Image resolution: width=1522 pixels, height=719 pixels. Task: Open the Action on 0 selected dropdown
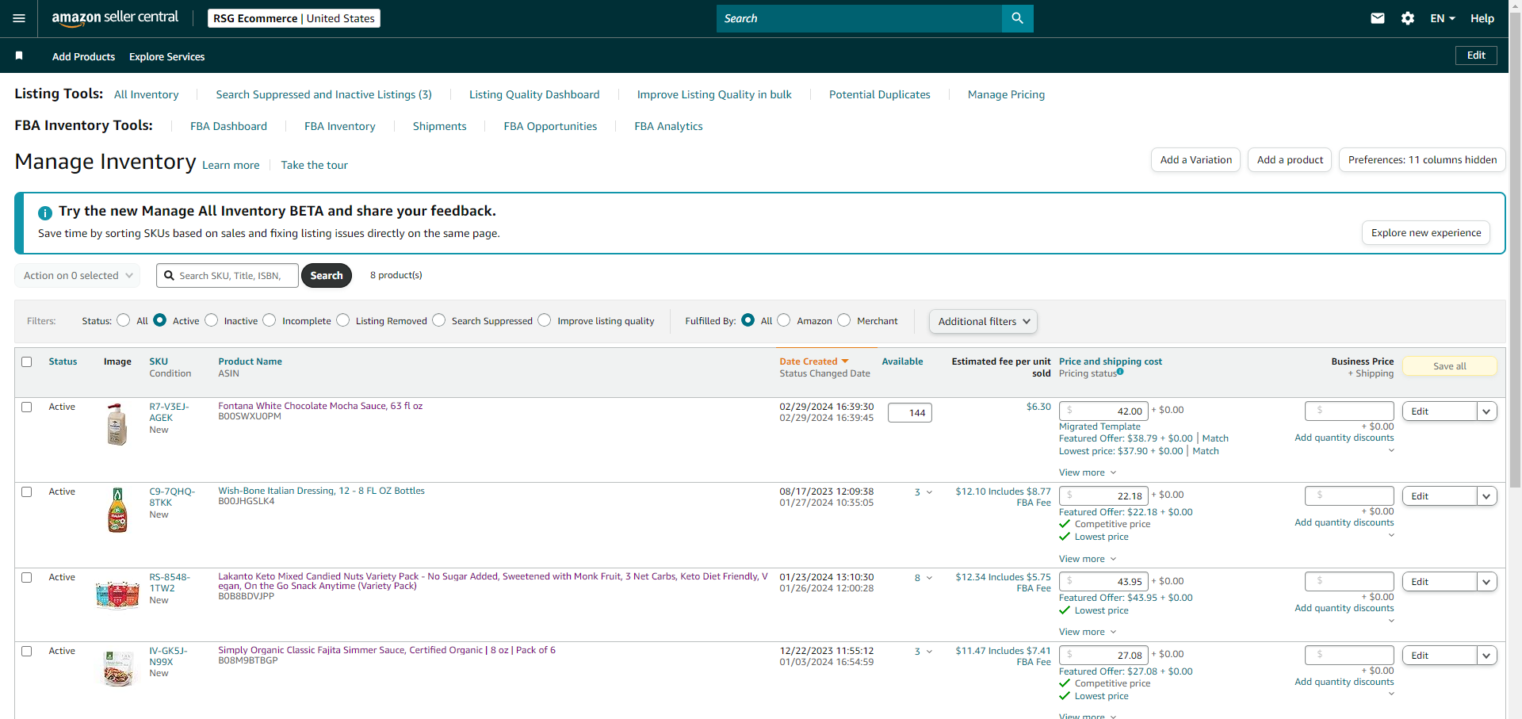(78, 276)
